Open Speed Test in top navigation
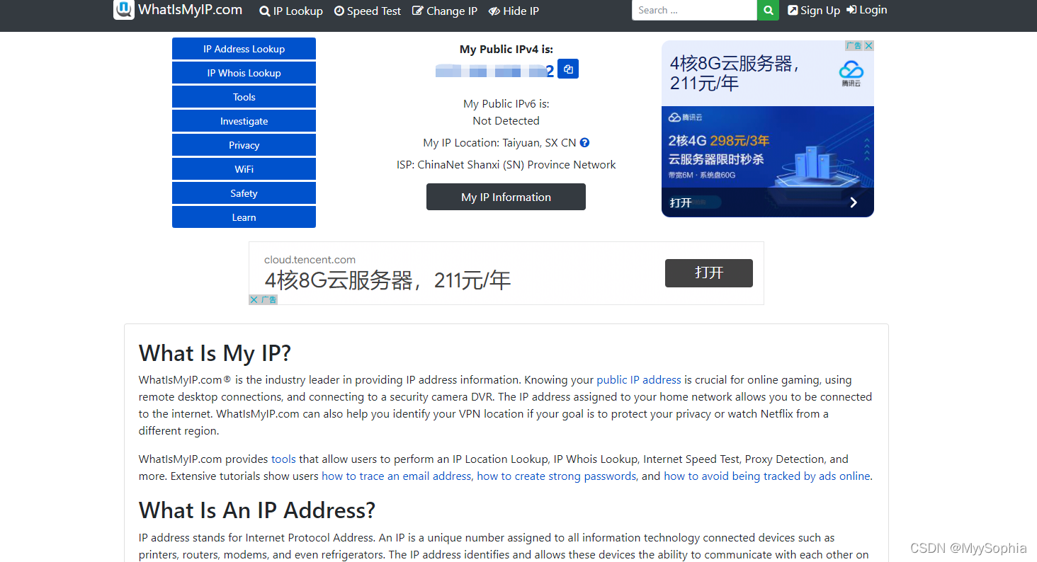Screen dimensions: 1037x562 368,11
